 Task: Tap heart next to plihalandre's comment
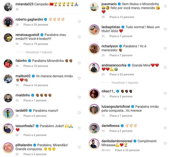(79, 148)
